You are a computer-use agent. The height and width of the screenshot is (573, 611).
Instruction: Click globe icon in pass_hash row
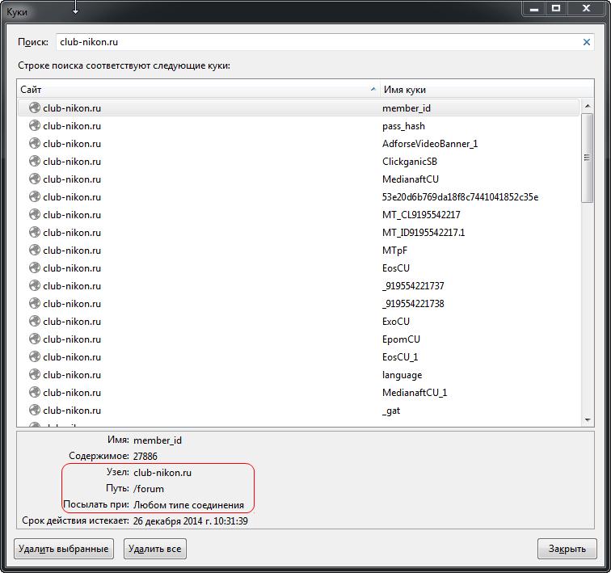(35, 126)
